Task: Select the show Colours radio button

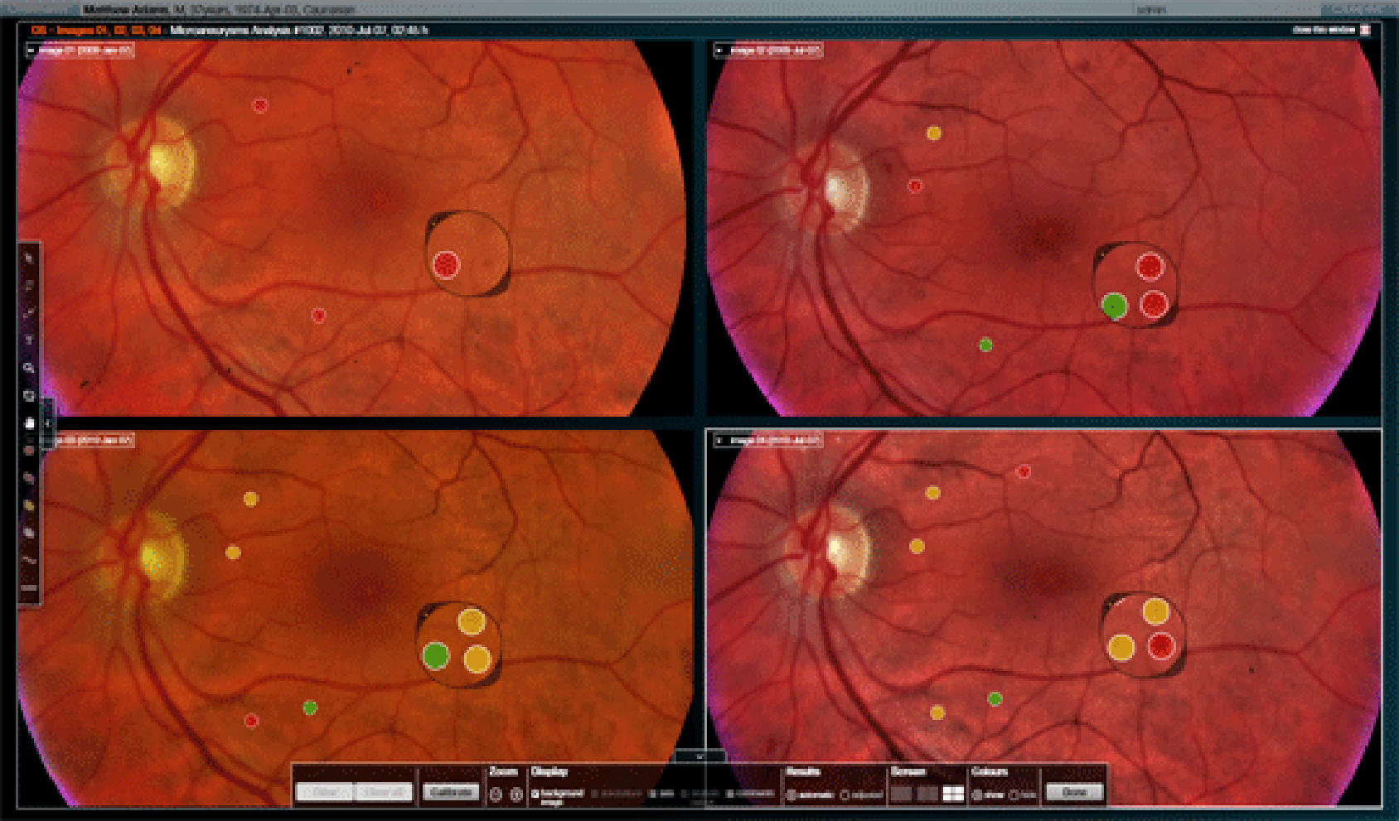Action: (978, 795)
